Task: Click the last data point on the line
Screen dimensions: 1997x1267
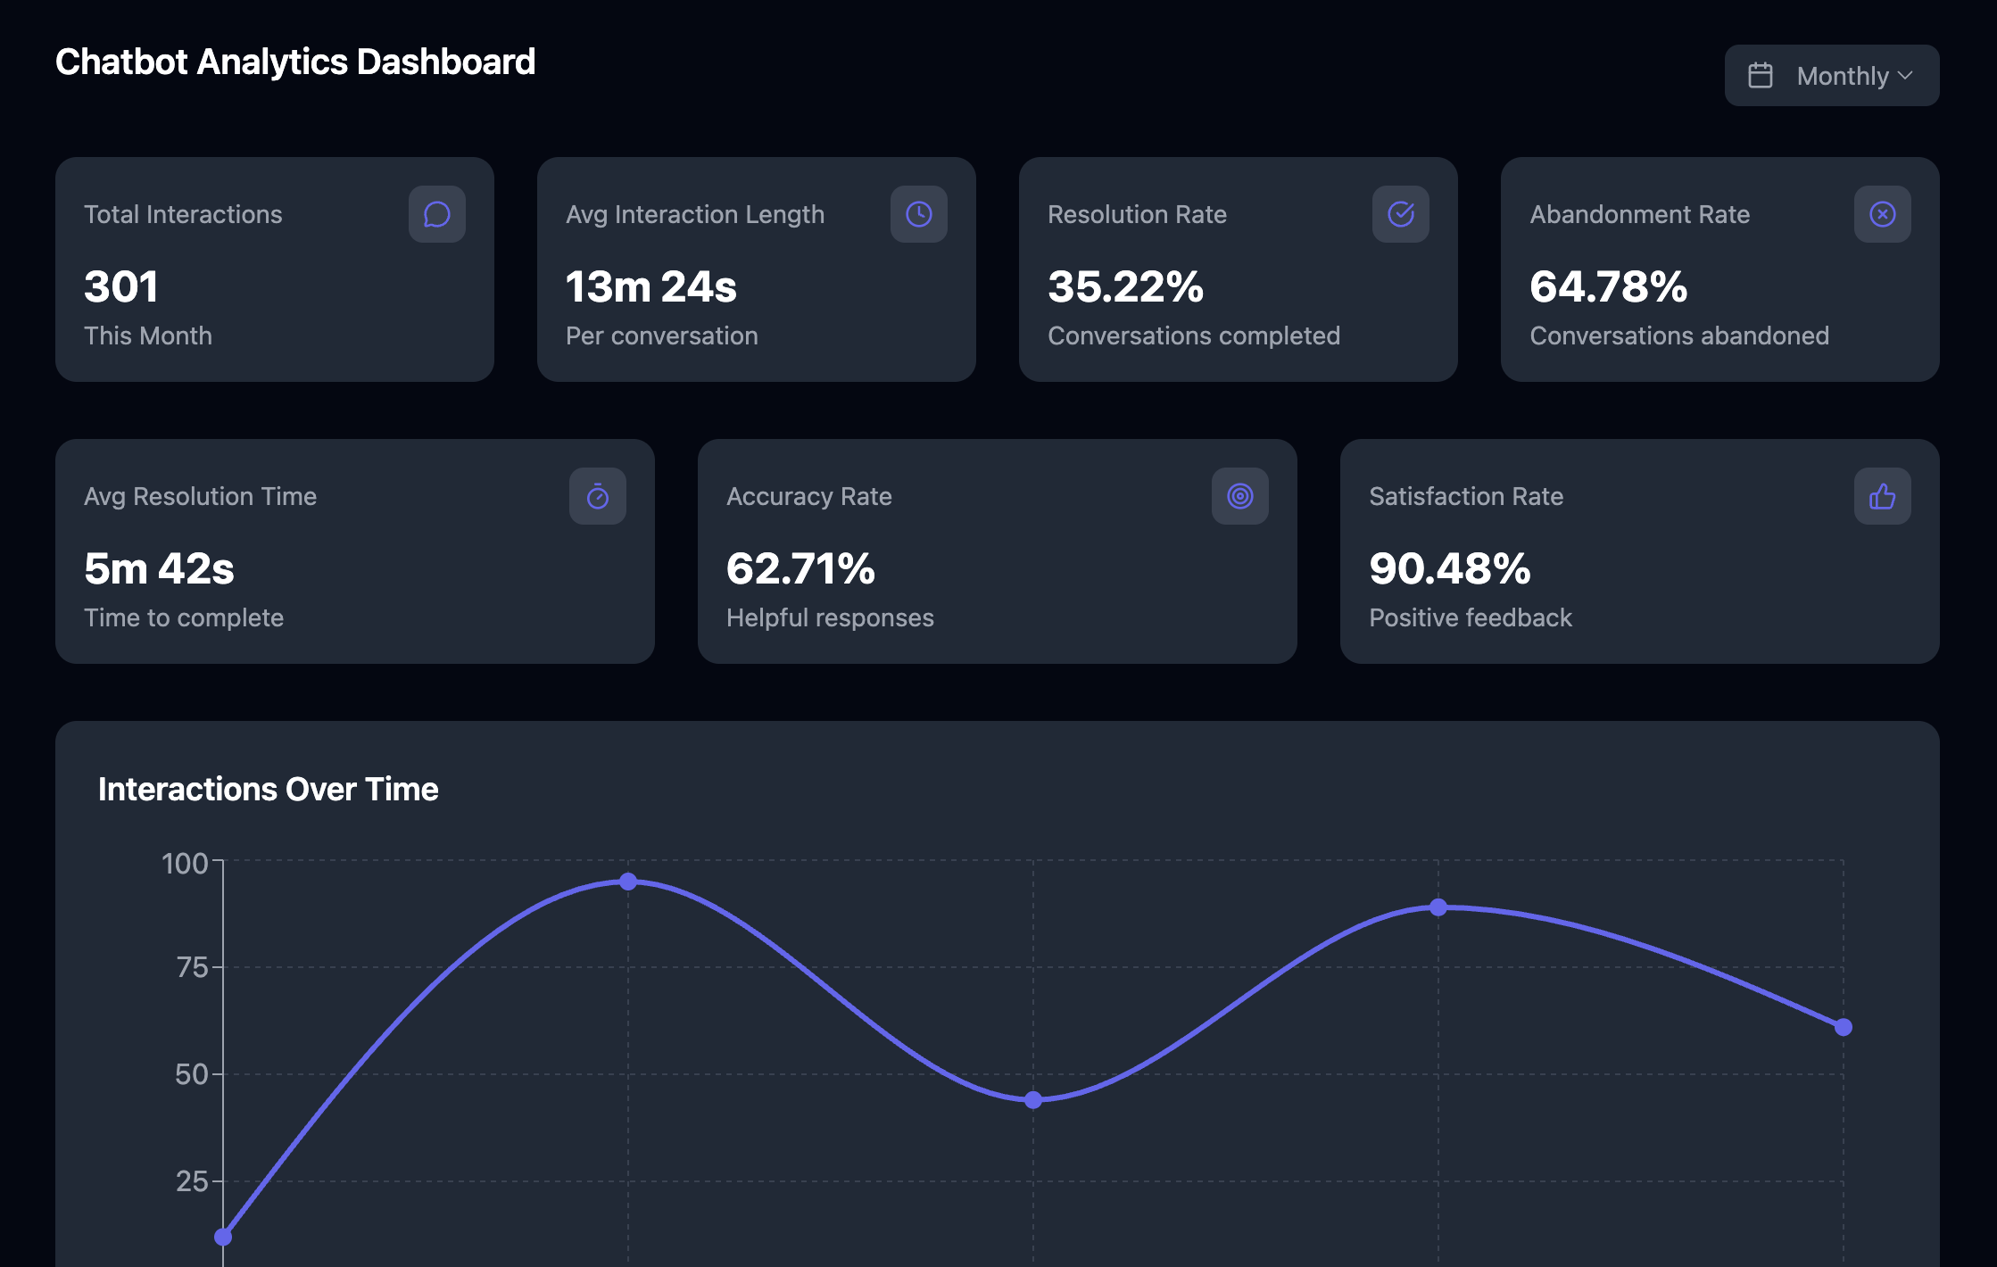Action: [1844, 1027]
